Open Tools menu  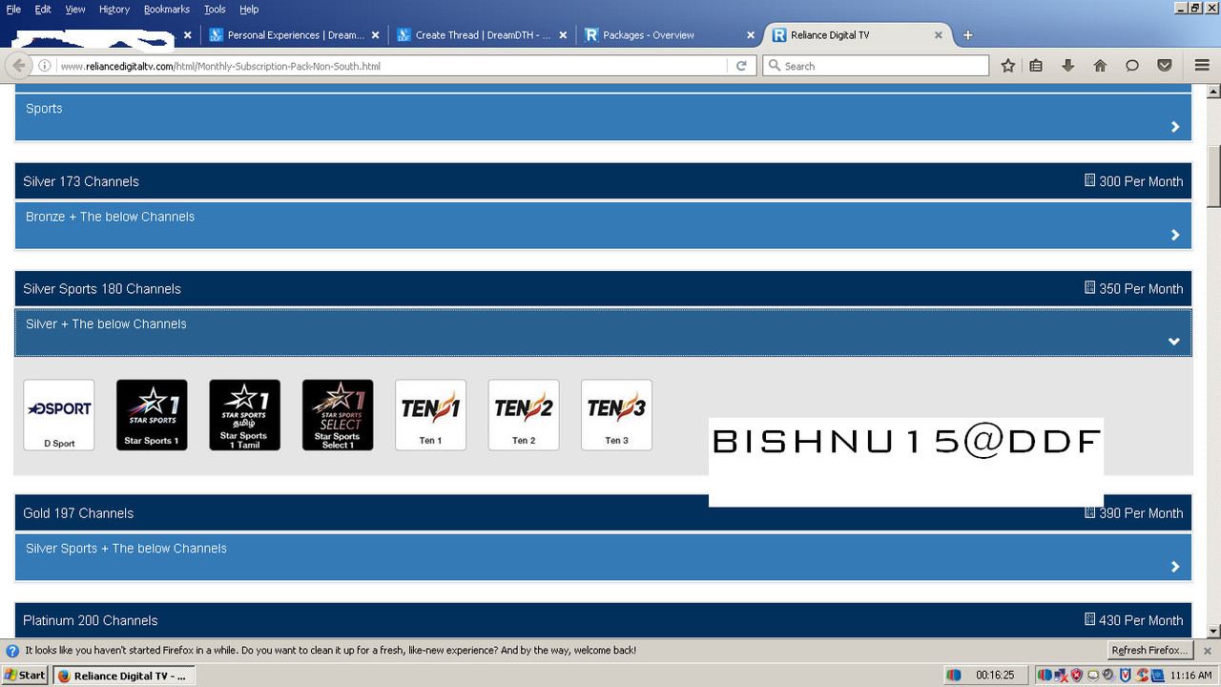click(x=215, y=10)
